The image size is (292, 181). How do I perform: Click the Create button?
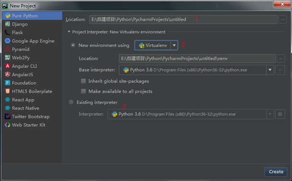pyautogui.click(x=276, y=172)
